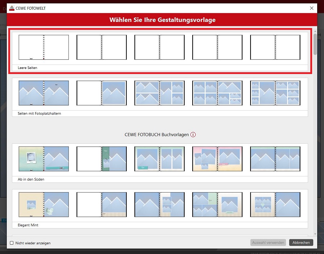Select cover thumbnail of Seiten mit Fotoplatzhaltern

point(44,93)
